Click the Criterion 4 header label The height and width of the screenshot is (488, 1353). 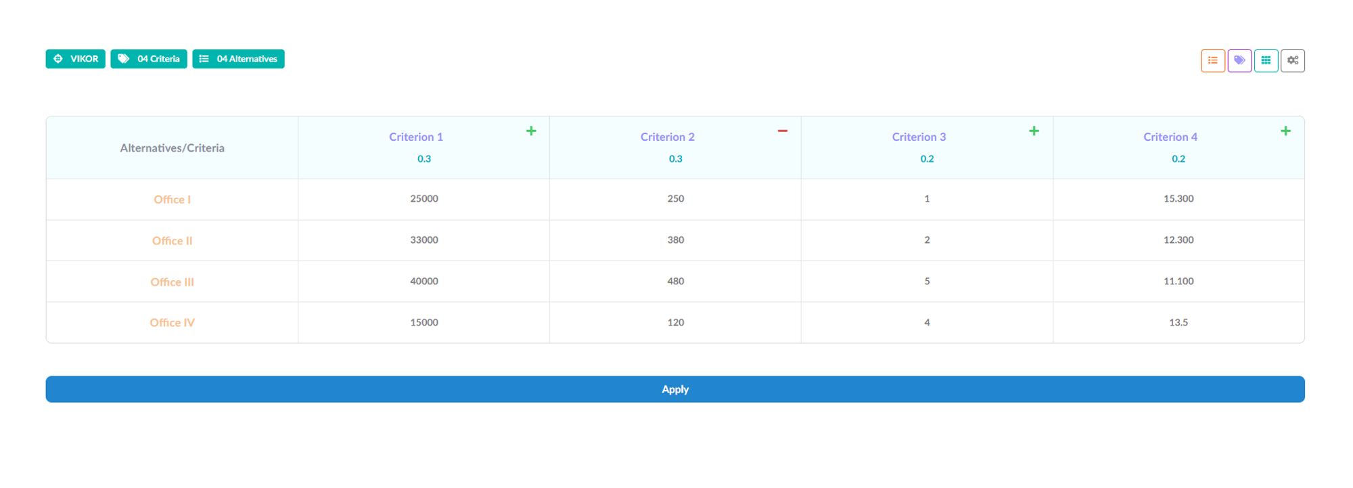pyautogui.click(x=1170, y=137)
